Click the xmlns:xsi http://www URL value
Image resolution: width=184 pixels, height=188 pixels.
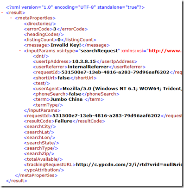click(165, 51)
